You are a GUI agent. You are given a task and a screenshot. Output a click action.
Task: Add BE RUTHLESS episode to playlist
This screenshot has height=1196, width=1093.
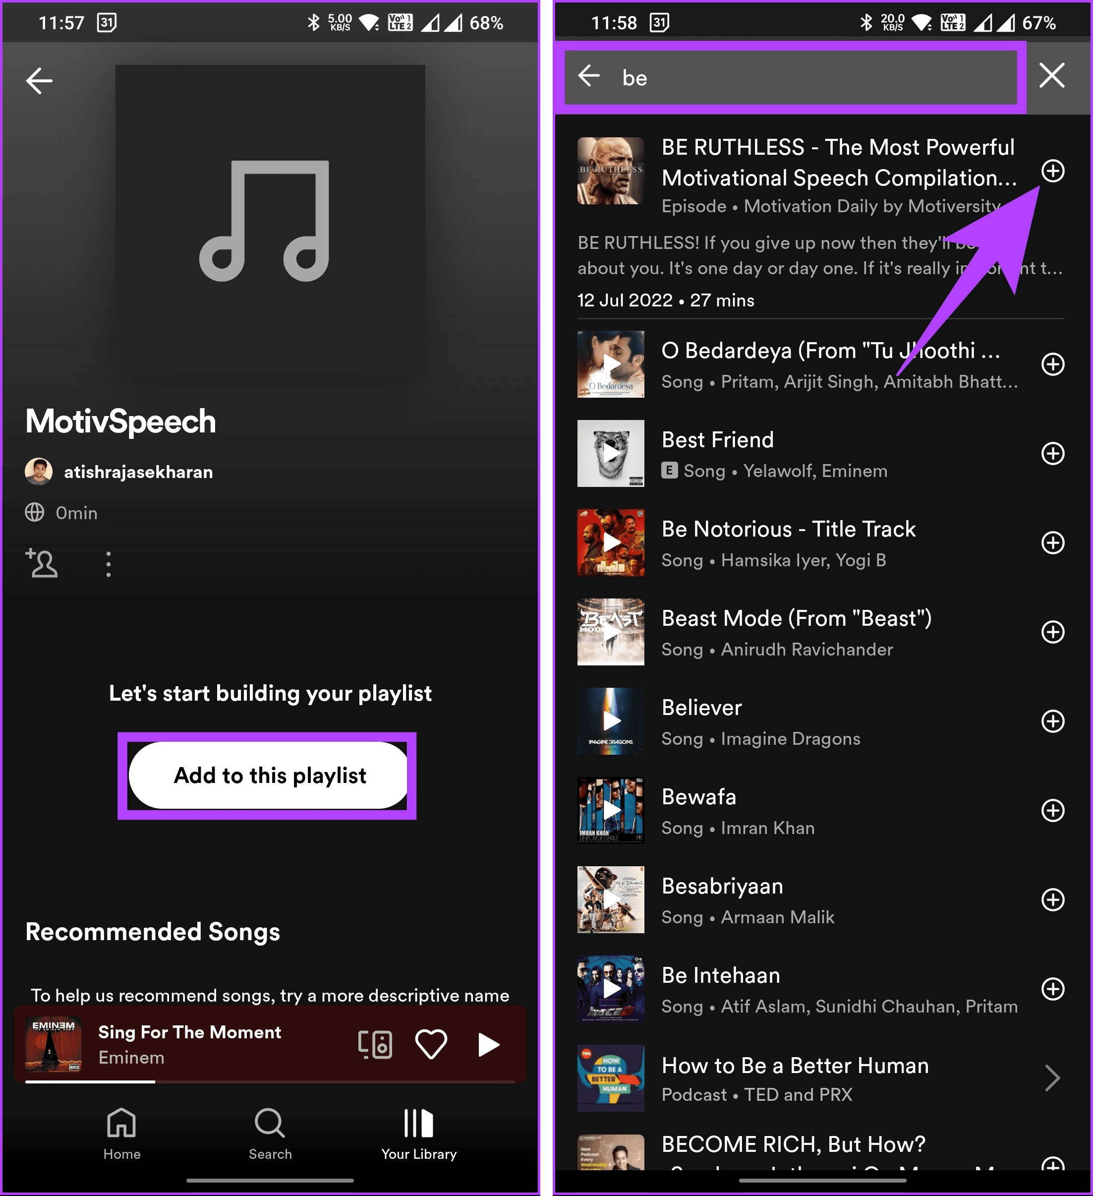[x=1053, y=171]
